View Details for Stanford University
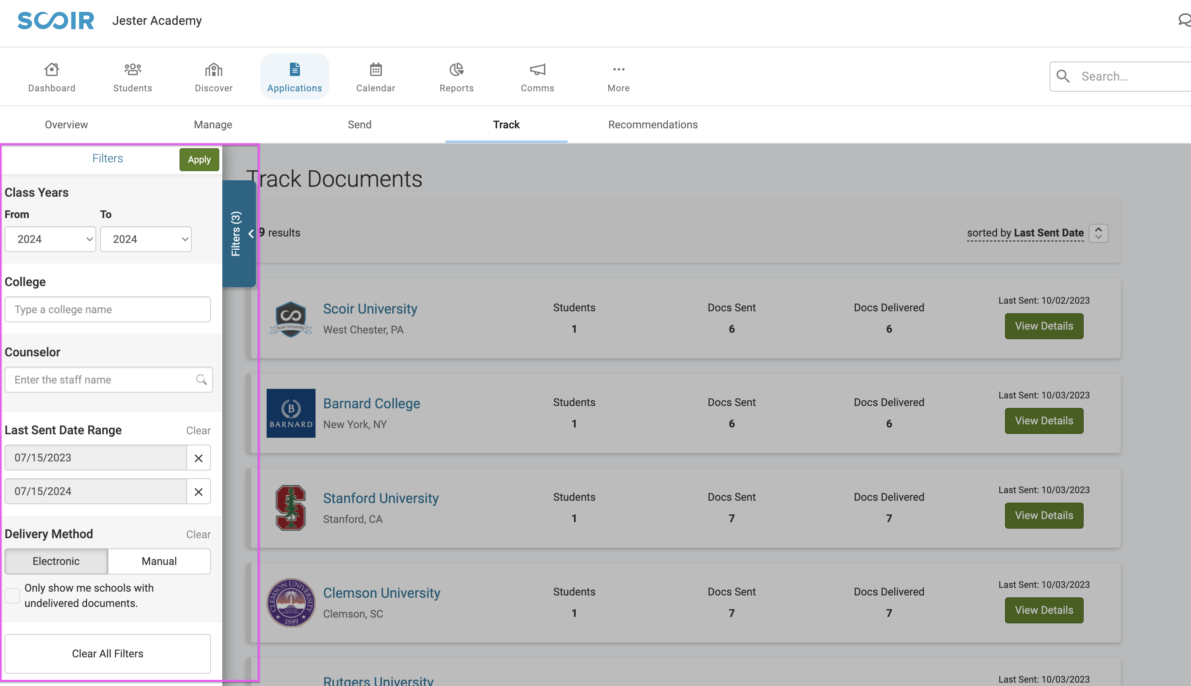The height and width of the screenshot is (686, 1191). tap(1044, 515)
